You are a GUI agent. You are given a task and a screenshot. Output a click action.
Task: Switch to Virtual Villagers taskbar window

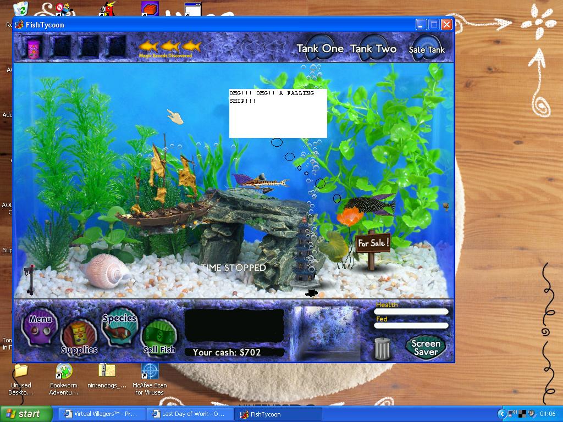101,414
